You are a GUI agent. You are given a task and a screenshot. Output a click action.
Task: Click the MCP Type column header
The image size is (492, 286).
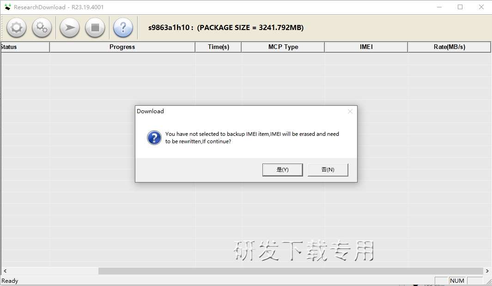tap(283, 47)
